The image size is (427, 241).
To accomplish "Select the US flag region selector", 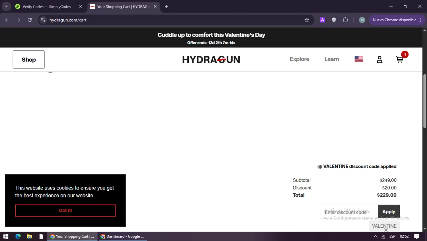I will (359, 59).
